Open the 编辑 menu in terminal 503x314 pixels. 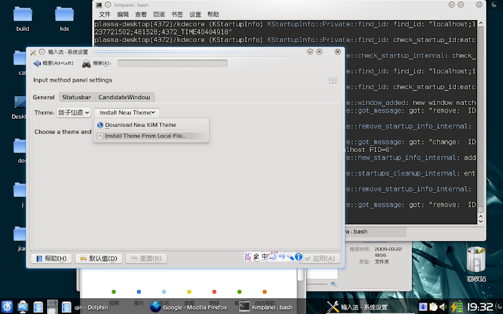(123, 14)
